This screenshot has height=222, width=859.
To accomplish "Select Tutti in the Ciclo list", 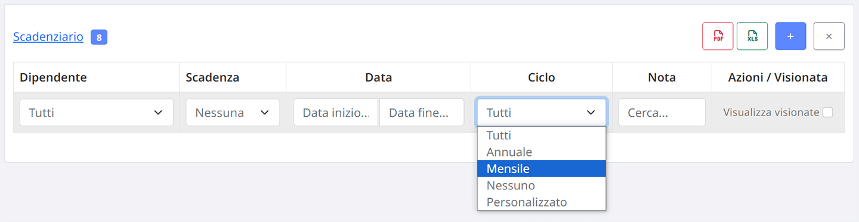I will [542, 135].
